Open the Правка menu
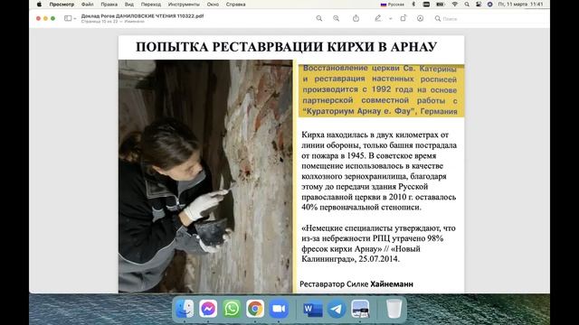Image resolution: width=579 pixels, height=325 pixels. [x=109, y=5]
